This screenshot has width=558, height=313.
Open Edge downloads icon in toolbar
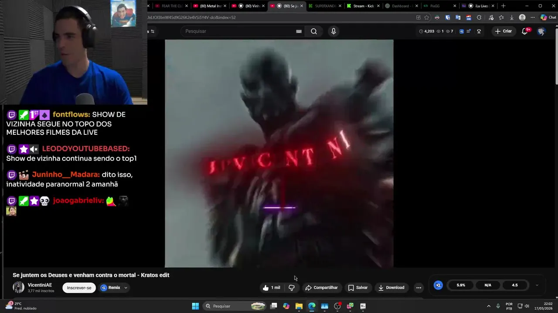click(x=511, y=18)
